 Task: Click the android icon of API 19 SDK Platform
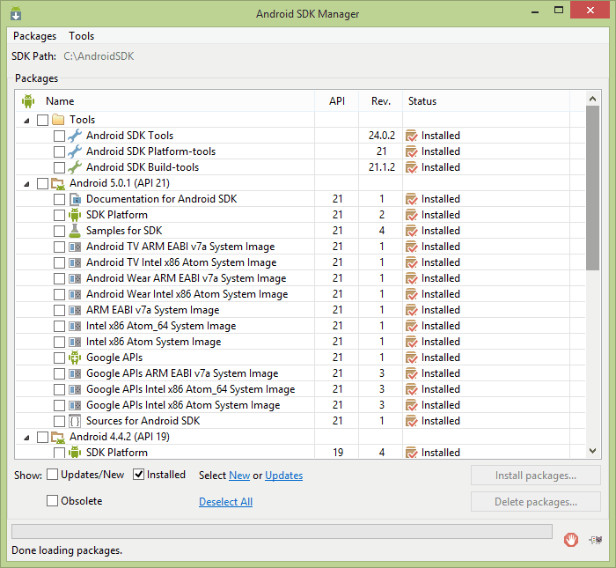point(75,453)
